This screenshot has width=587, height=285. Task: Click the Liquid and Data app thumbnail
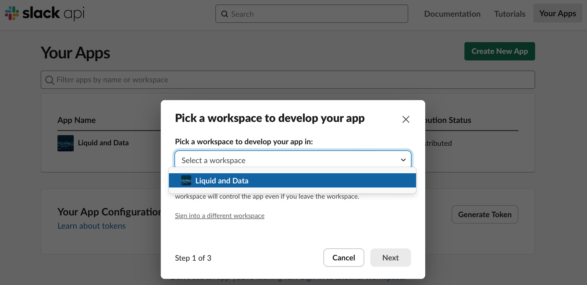pyautogui.click(x=65, y=143)
